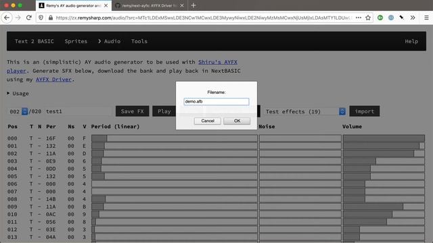Edit the effect name field test1

coord(78,111)
